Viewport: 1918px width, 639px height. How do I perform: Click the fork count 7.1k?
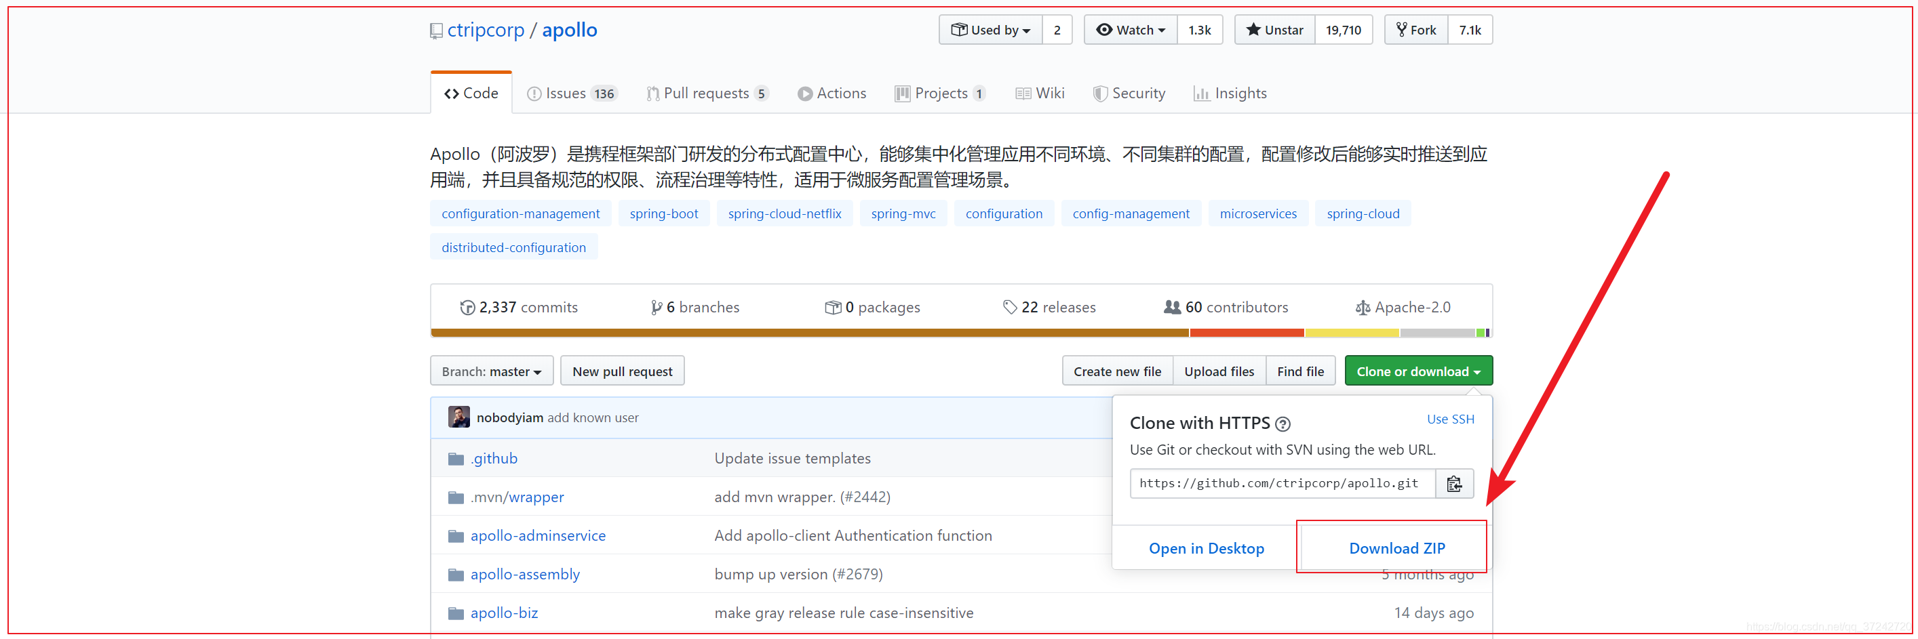1470,30
